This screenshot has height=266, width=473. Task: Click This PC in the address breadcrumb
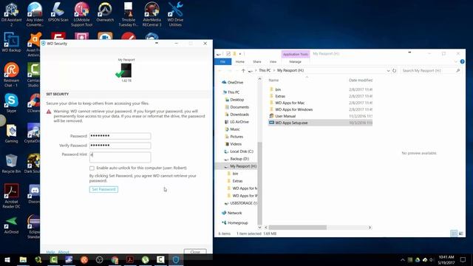click(x=265, y=71)
